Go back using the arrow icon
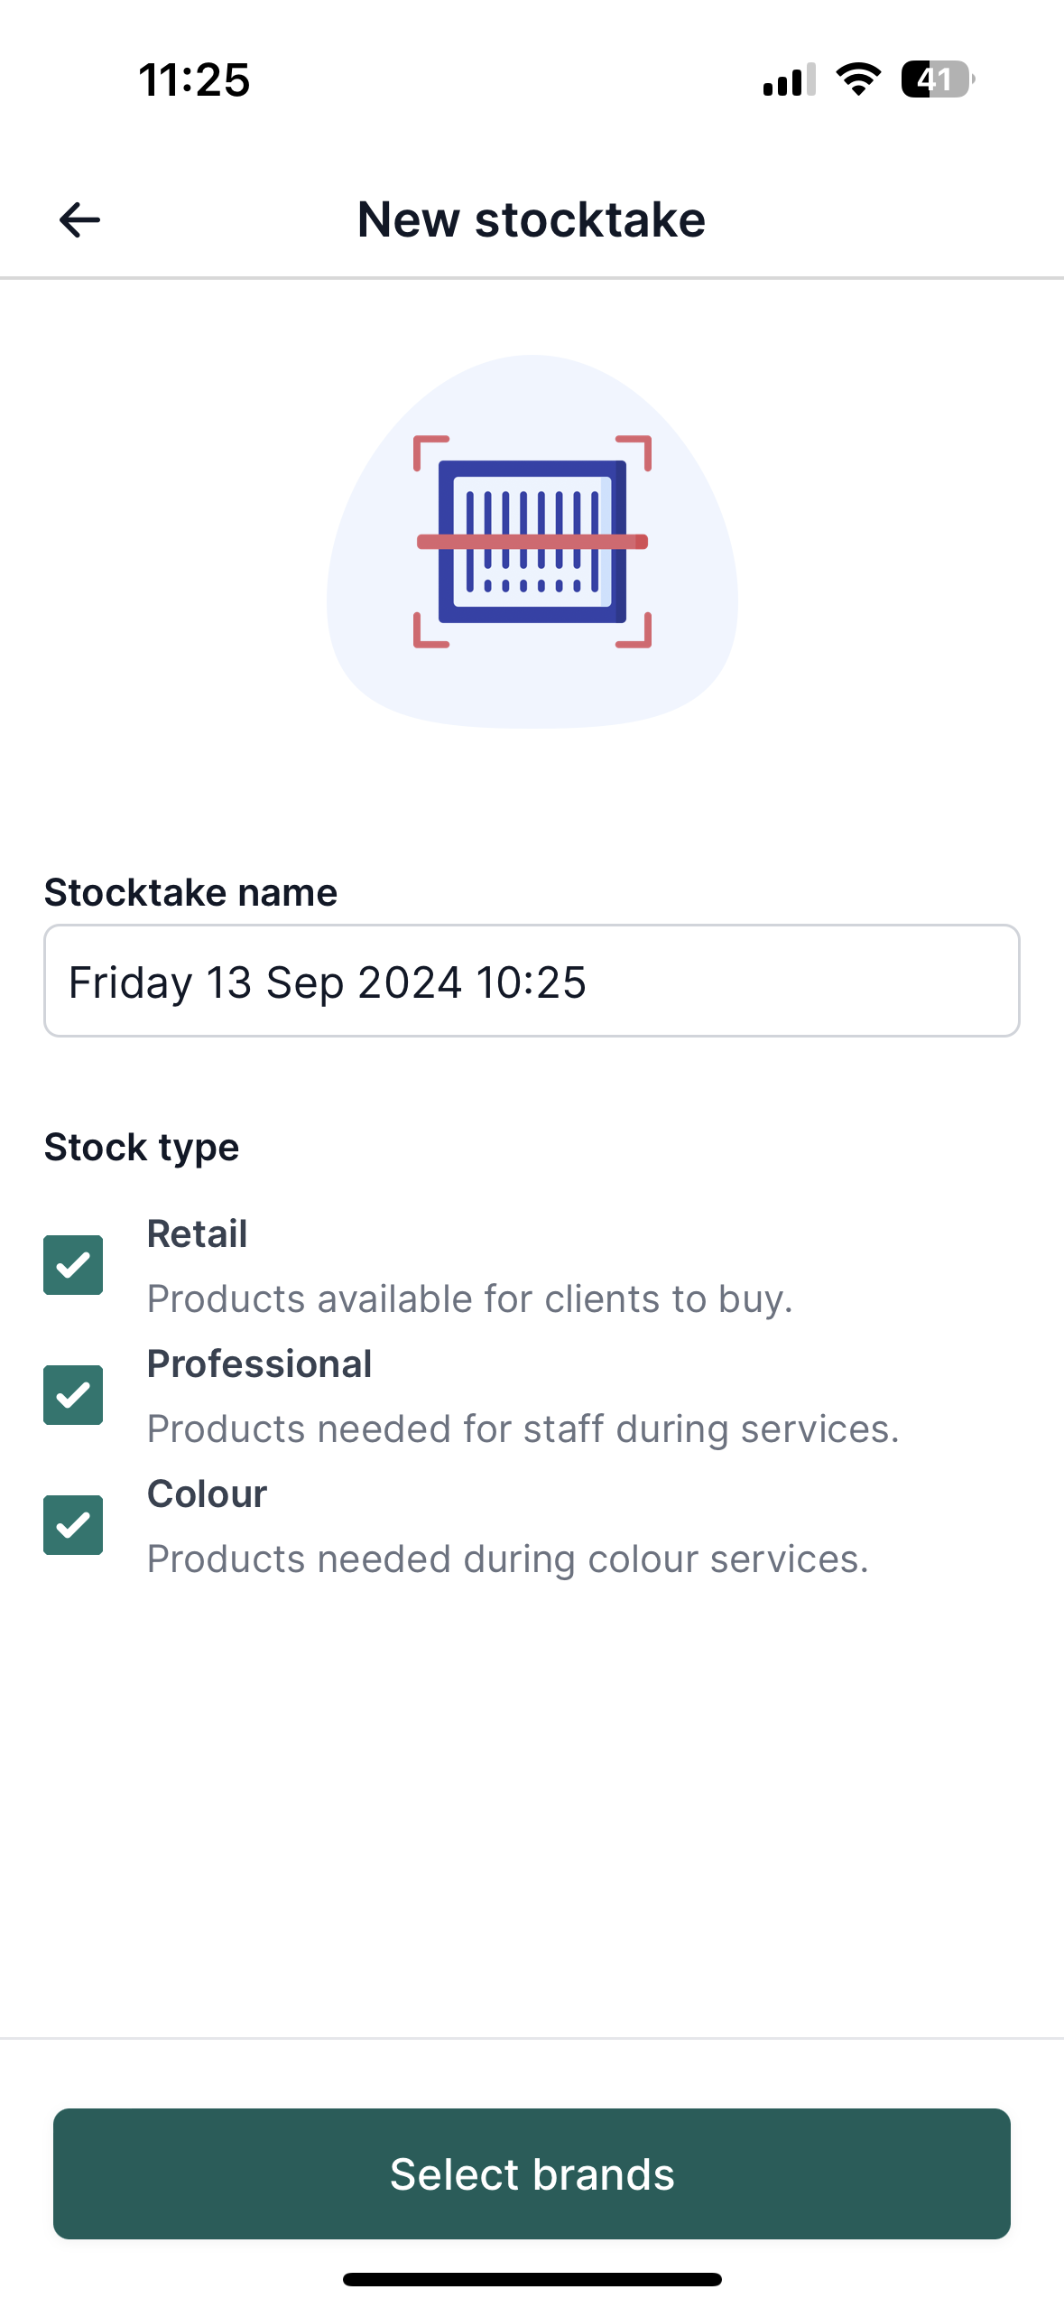 (x=79, y=219)
